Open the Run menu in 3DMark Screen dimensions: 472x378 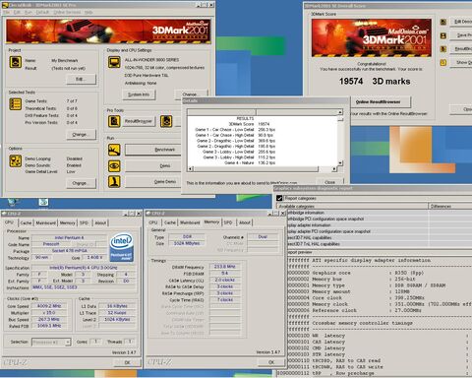tap(29, 12)
